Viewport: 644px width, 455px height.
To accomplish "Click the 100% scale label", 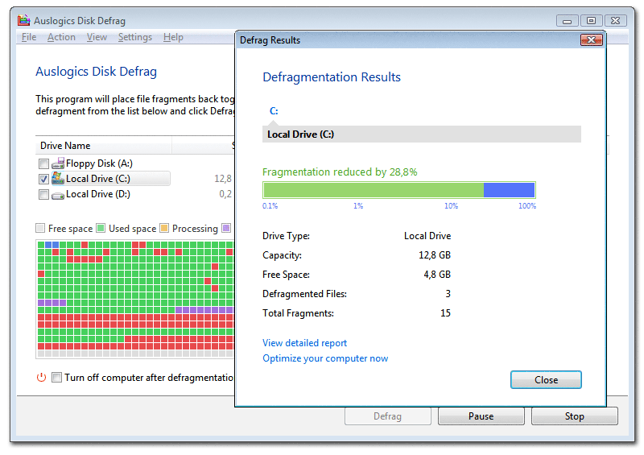I will click(527, 206).
